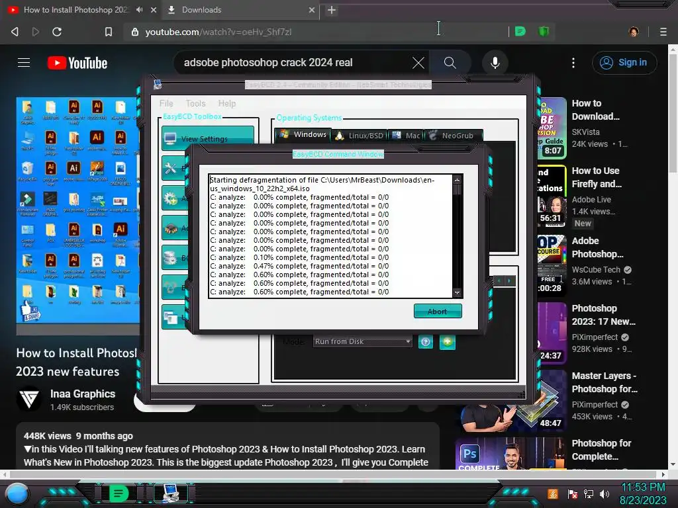Open the Master Layers video title
Image resolution: width=678 pixels, height=508 pixels.
pyautogui.click(x=605, y=382)
